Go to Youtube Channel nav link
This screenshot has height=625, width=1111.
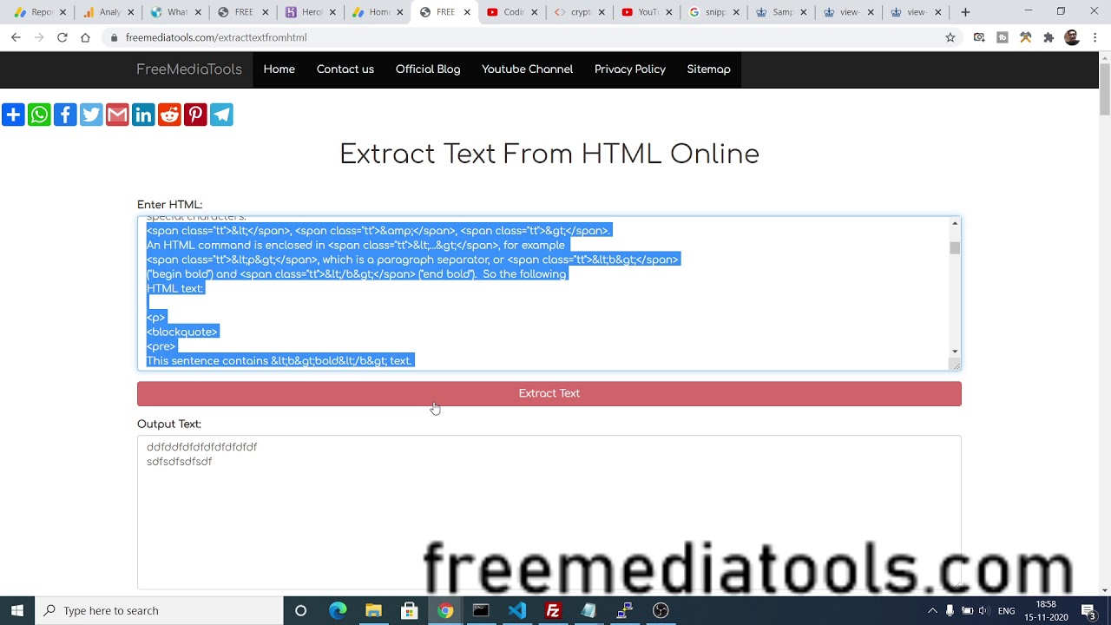pyautogui.click(x=527, y=69)
